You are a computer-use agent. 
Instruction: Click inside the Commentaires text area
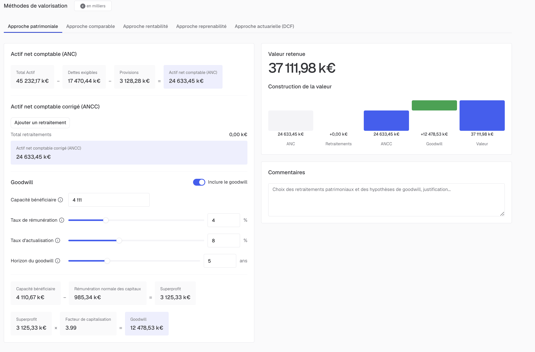tap(386, 200)
